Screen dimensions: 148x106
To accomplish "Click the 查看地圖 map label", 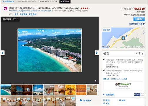I will [106, 30].
